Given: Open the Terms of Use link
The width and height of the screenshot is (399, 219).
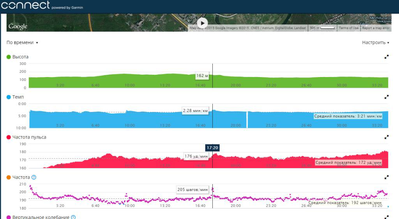Looking at the screenshot, I should click(349, 28).
